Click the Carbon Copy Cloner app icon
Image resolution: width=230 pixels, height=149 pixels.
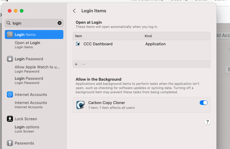80,105
